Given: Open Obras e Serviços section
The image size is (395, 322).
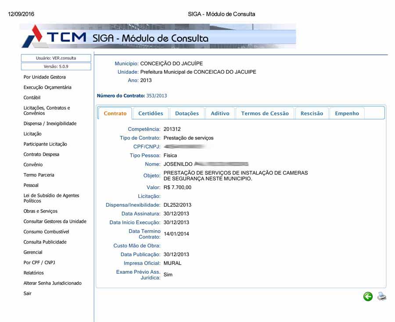Looking at the screenshot, I should tap(40, 211).
